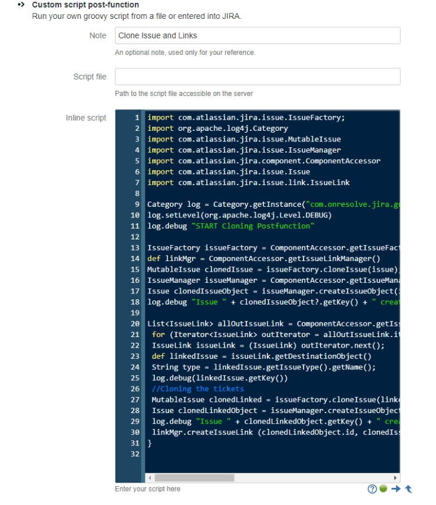Click line number 1 in editor gutter
Image resolution: width=436 pixels, height=505 pixels.
[137, 117]
